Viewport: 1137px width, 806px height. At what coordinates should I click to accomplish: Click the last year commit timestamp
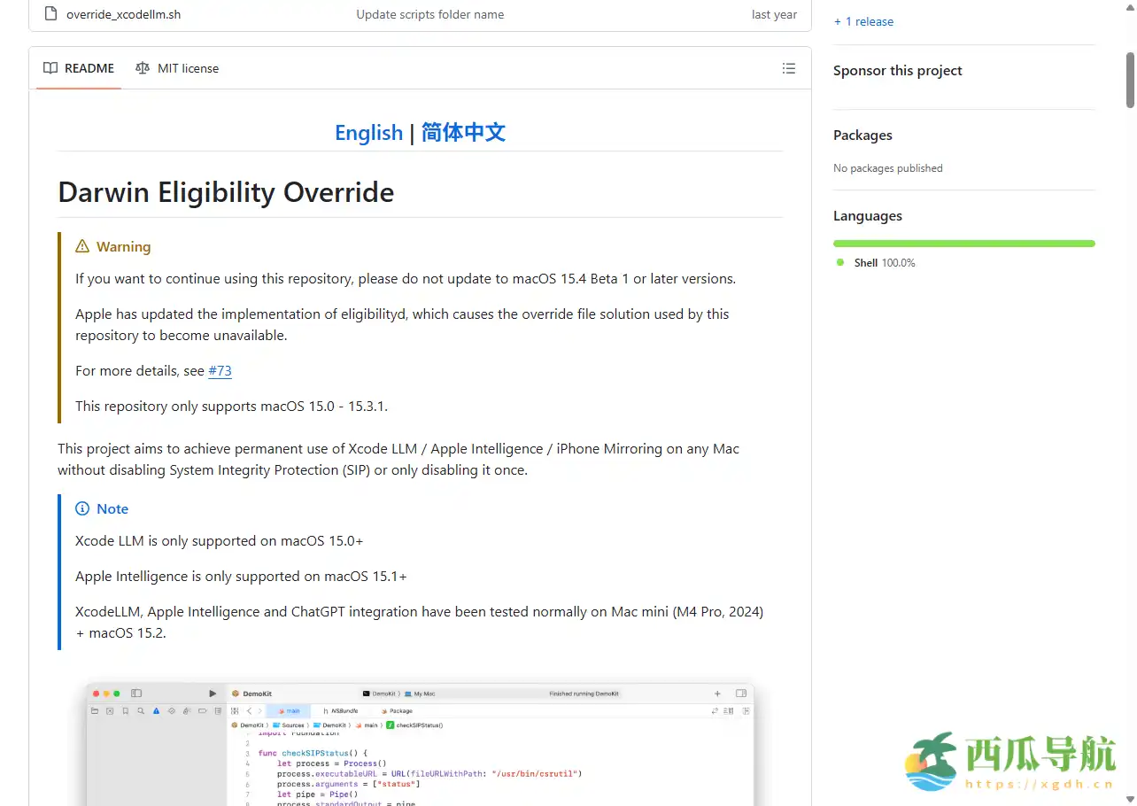pyautogui.click(x=774, y=14)
